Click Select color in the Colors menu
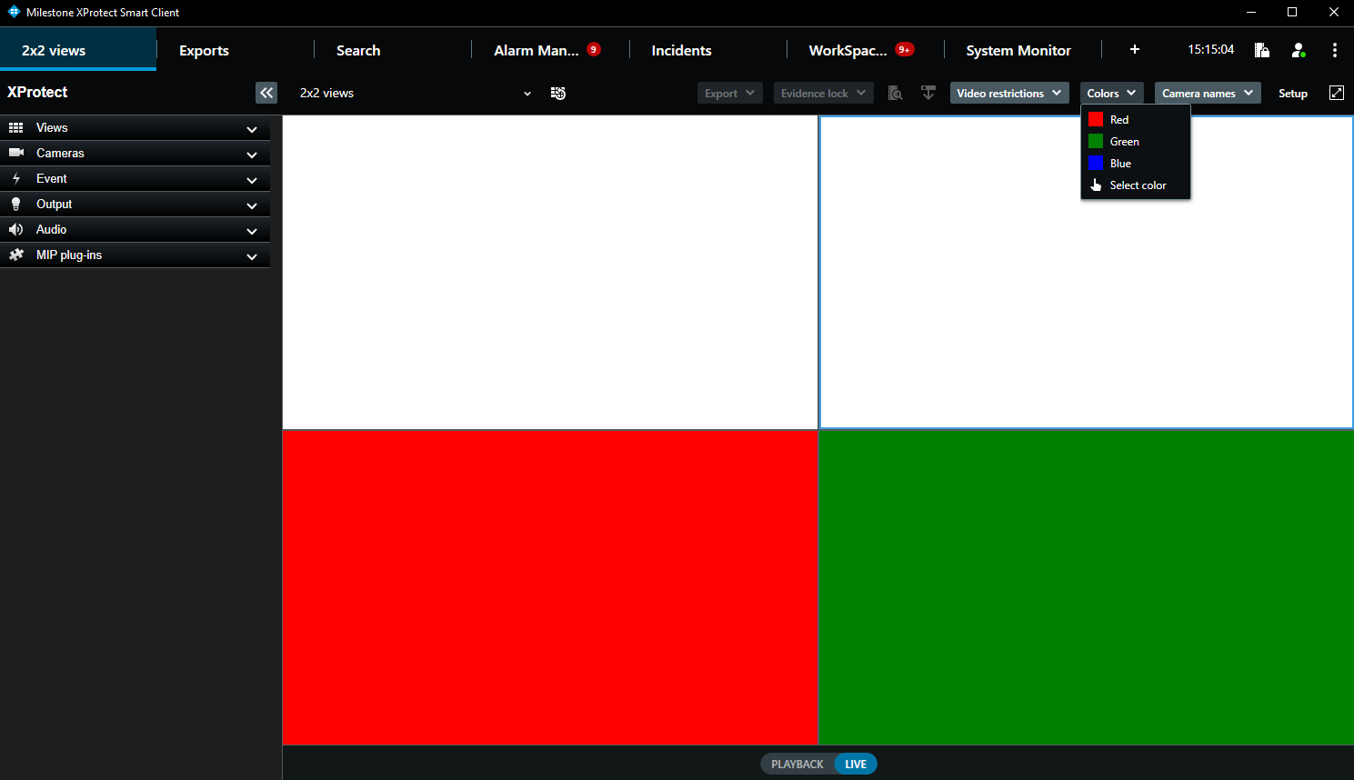Screen dimensions: 1354x780 coord(1138,185)
